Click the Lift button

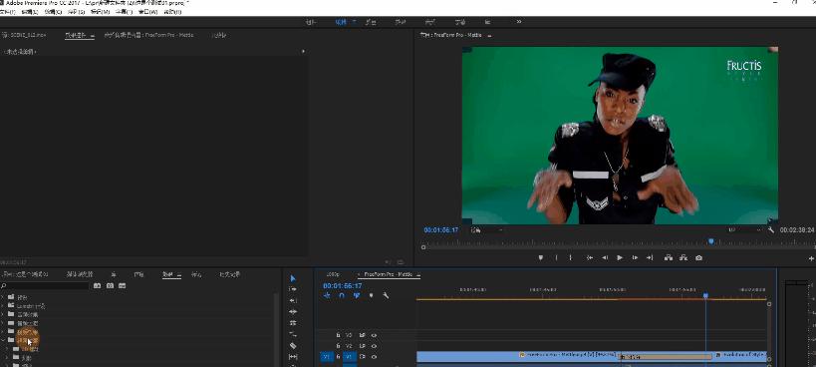(669, 257)
